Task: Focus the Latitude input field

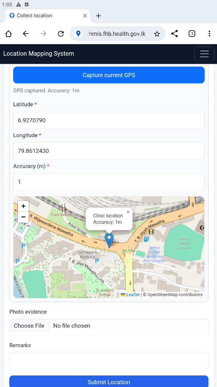Action: (x=109, y=120)
